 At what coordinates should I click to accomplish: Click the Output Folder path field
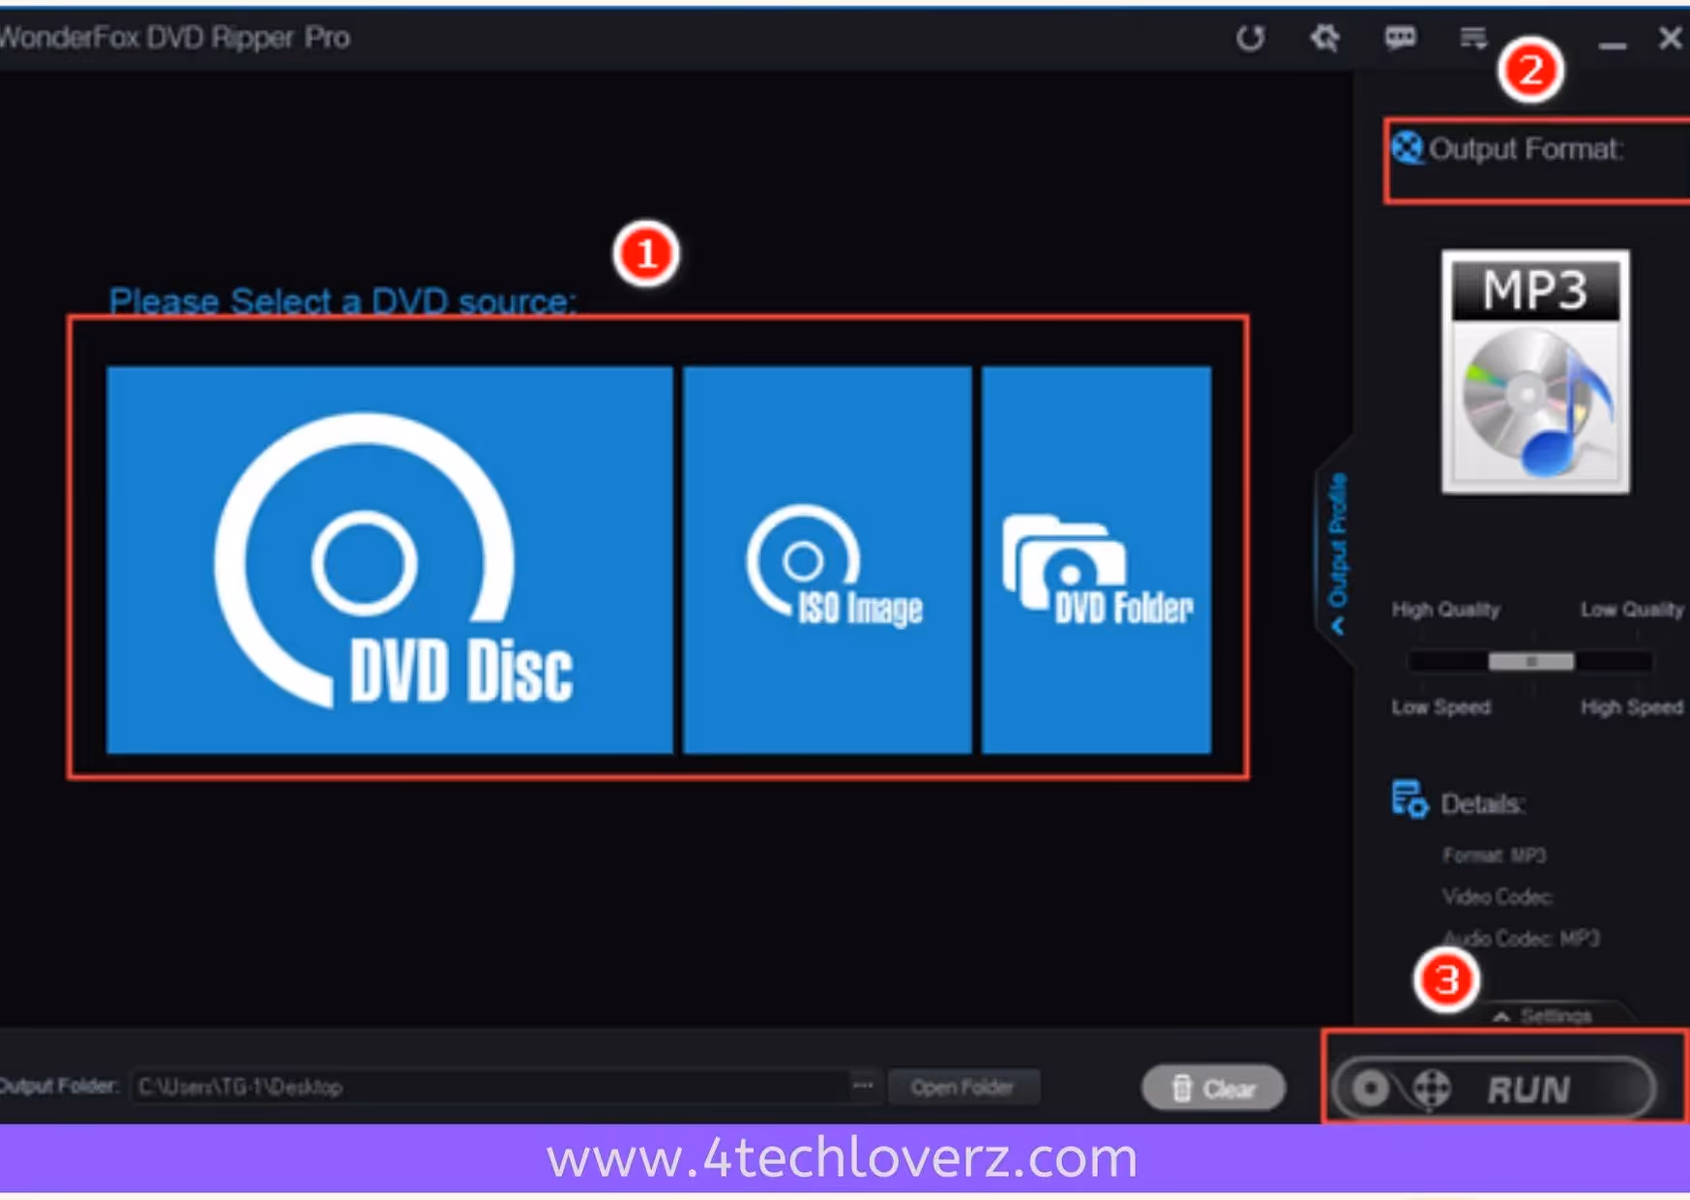tap(484, 1086)
